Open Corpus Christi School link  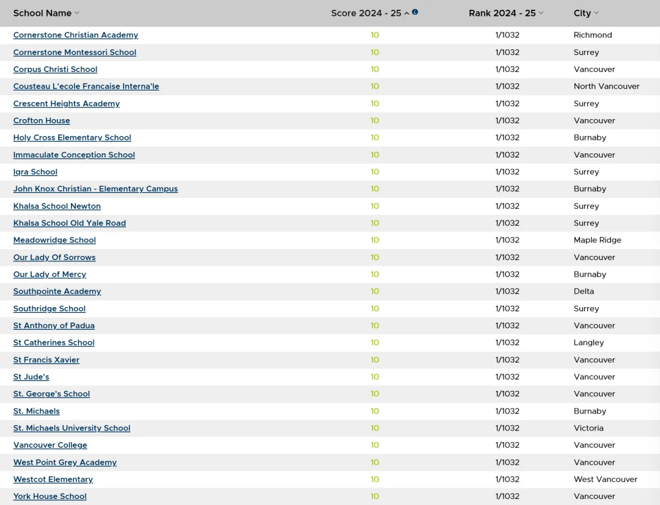[55, 69]
